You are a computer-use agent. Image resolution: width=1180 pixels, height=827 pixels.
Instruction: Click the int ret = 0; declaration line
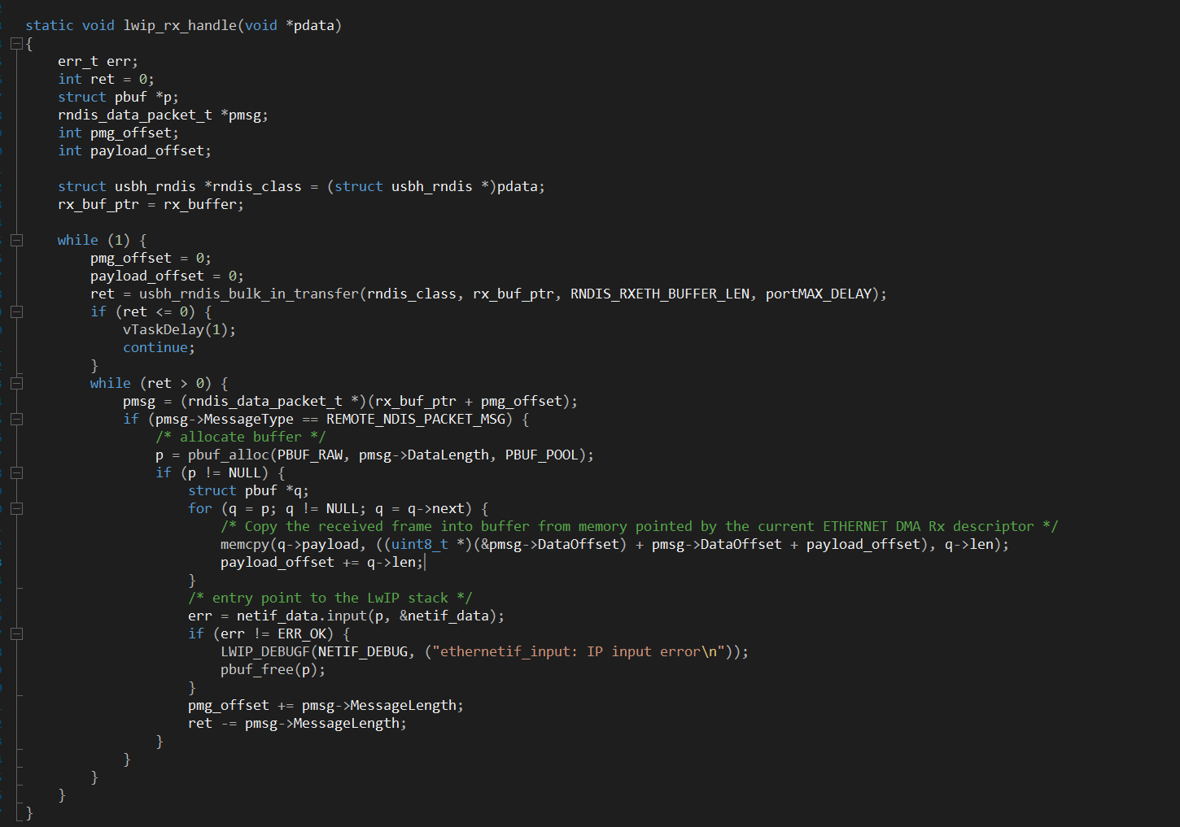point(106,79)
